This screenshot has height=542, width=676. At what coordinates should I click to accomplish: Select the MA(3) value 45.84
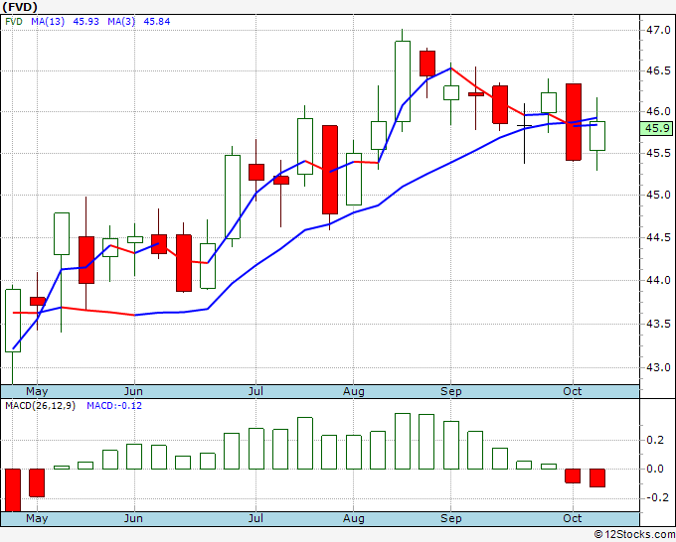pos(157,22)
